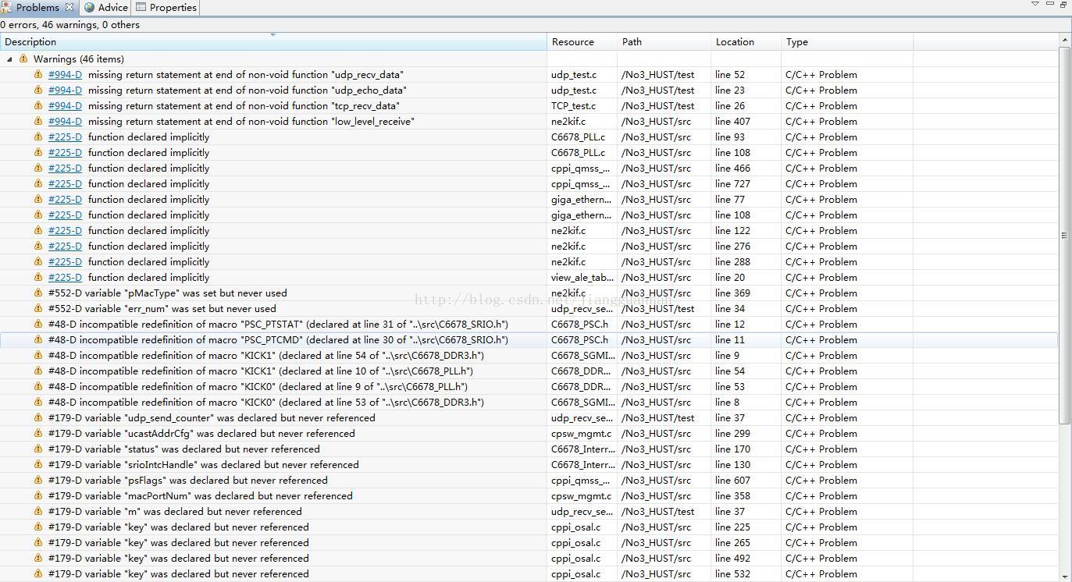
Task: Open #225-D link on giga_ethern line 77
Action: pos(65,200)
